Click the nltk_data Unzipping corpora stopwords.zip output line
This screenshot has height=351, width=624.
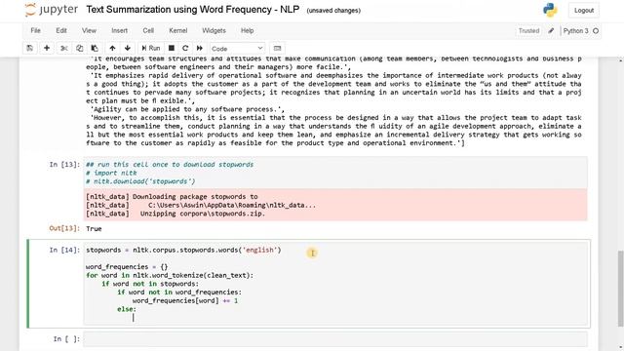pos(175,214)
